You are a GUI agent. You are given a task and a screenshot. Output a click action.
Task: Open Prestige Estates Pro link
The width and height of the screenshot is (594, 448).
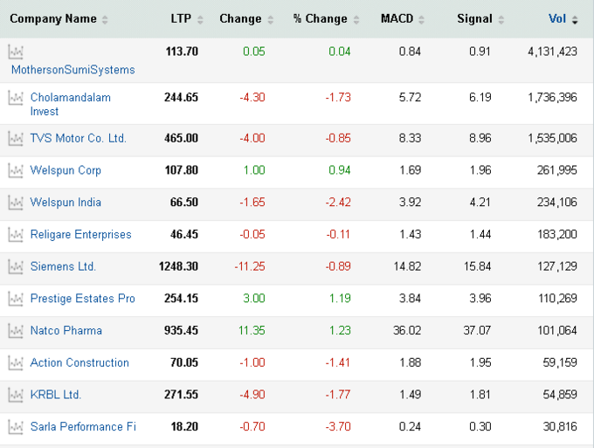coord(83,299)
